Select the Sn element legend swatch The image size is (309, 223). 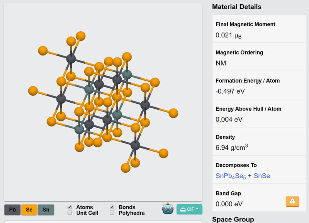point(46,209)
